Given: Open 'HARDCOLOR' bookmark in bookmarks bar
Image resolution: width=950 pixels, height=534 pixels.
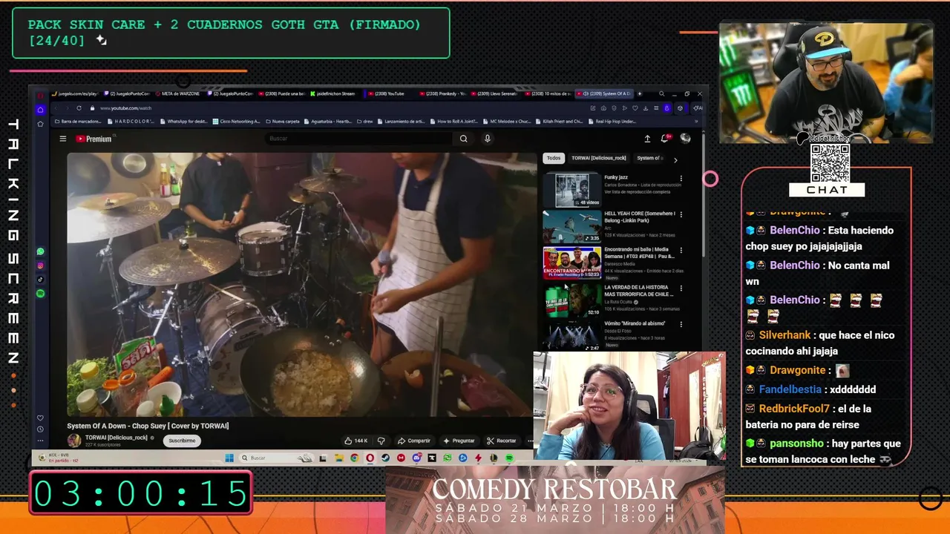Looking at the screenshot, I should [131, 121].
